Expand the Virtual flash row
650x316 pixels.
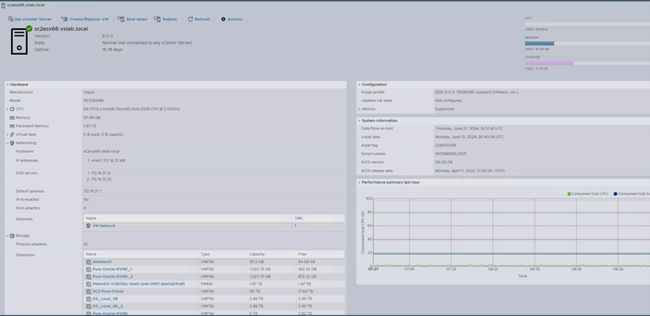pyautogui.click(x=8, y=135)
